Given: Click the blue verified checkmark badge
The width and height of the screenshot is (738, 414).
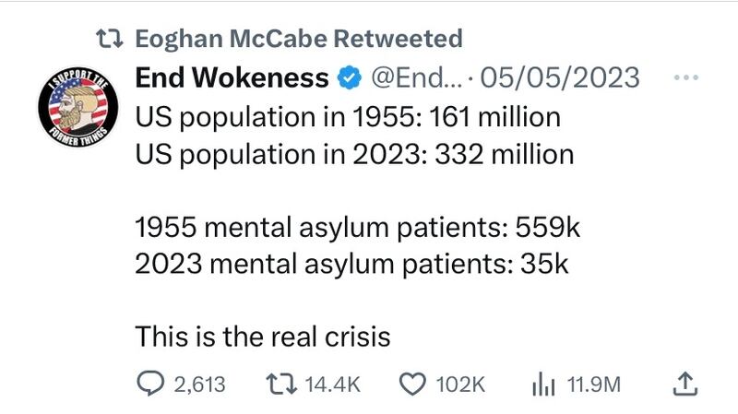Looking at the screenshot, I should (348, 79).
